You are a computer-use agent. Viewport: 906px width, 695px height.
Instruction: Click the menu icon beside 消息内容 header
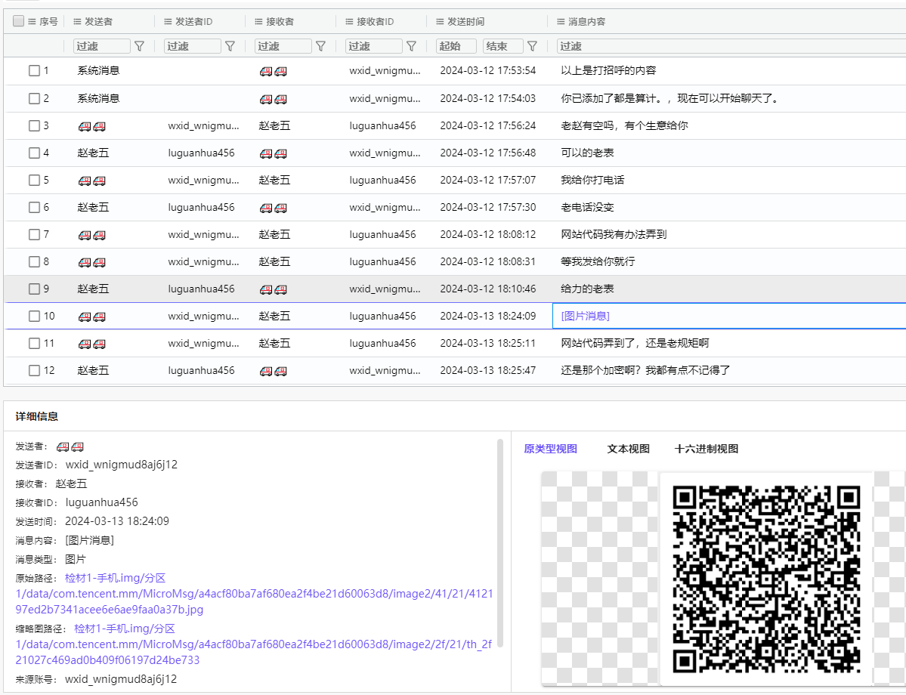pos(561,22)
